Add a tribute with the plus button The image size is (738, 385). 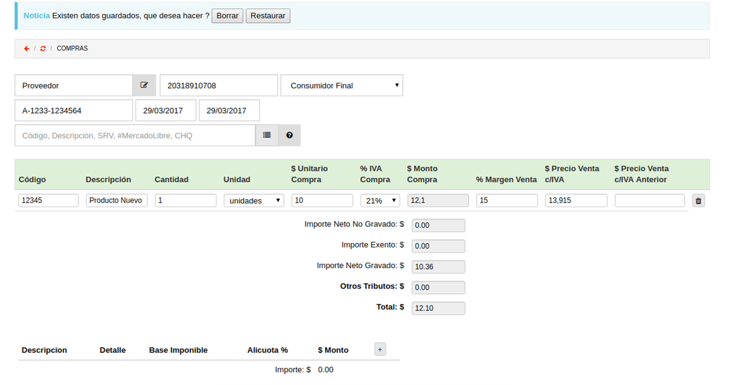[x=380, y=350]
